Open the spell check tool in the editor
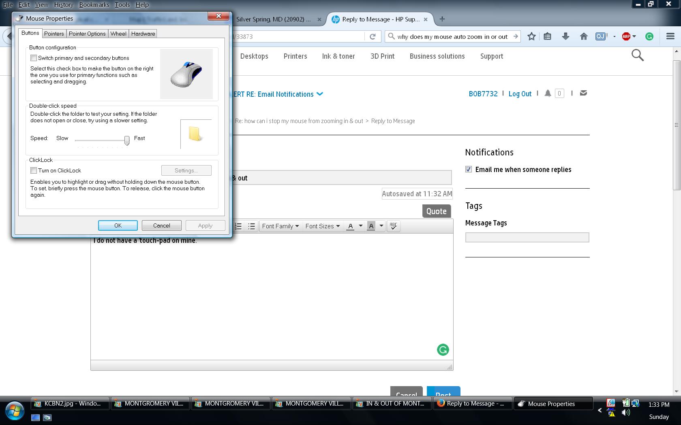This screenshot has height=425, width=681. tap(393, 226)
